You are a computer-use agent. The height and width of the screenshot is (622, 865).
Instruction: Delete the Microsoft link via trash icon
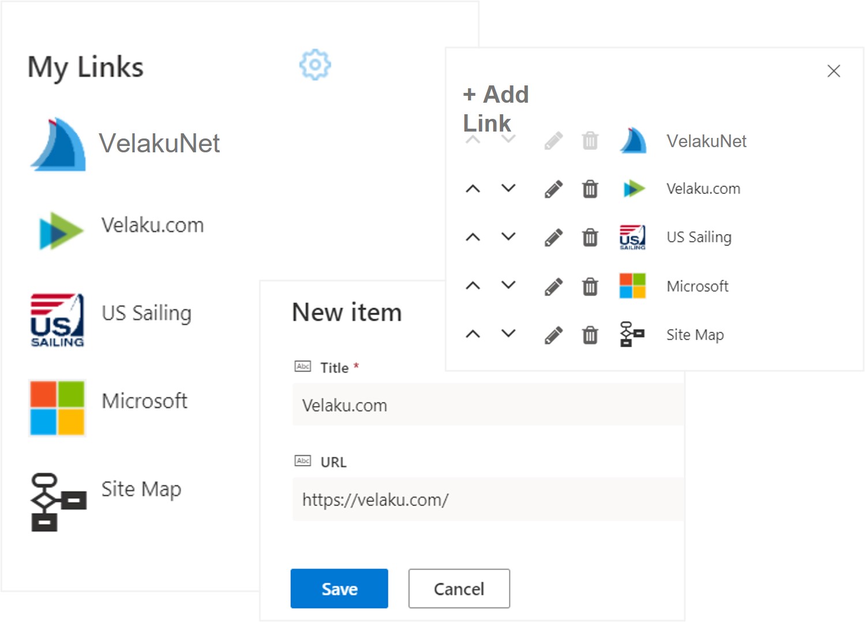coord(590,286)
